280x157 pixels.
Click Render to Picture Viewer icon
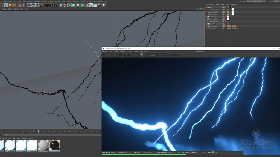(51, 5)
